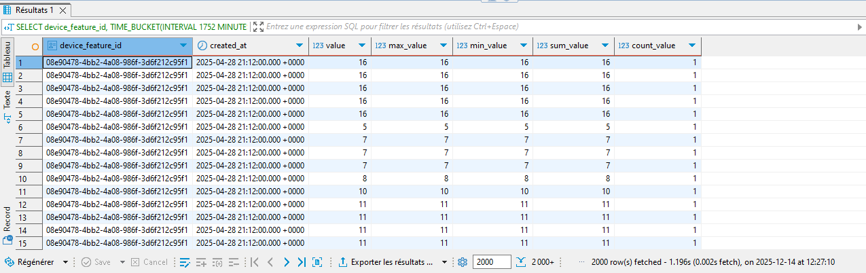Open the results settings gear icon
The height and width of the screenshot is (273, 866).
tap(463, 262)
